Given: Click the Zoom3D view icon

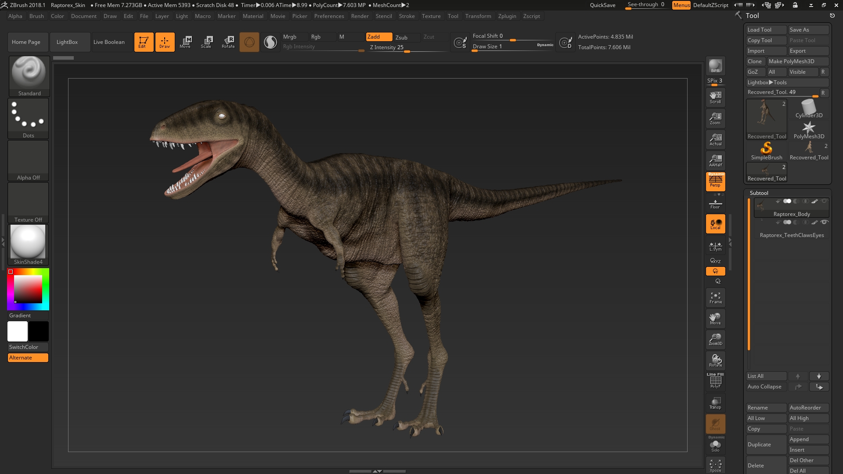Looking at the screenshot, I should (715, 340).
